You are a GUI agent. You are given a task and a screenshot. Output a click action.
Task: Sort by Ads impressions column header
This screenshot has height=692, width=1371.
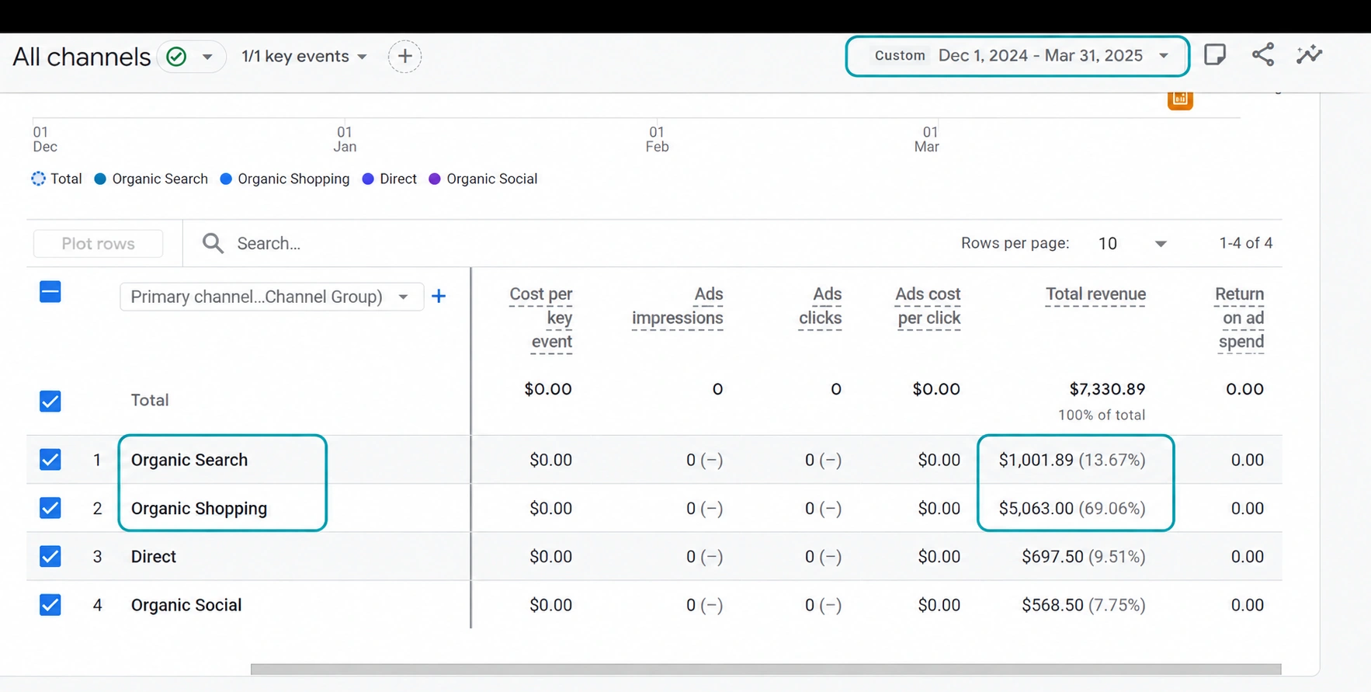677,306
